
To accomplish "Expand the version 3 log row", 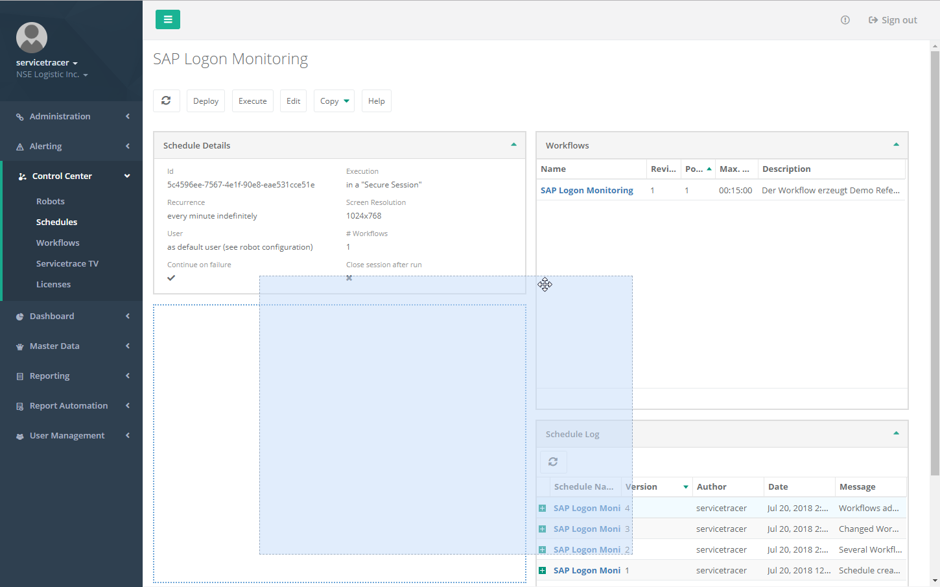I will 542,529.
